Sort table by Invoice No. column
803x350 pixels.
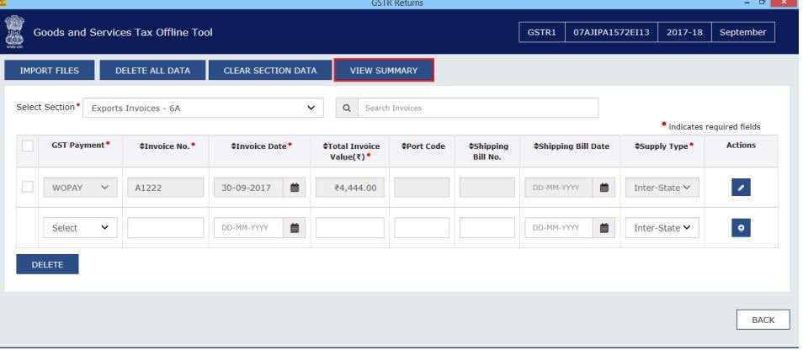coord(166,146)
